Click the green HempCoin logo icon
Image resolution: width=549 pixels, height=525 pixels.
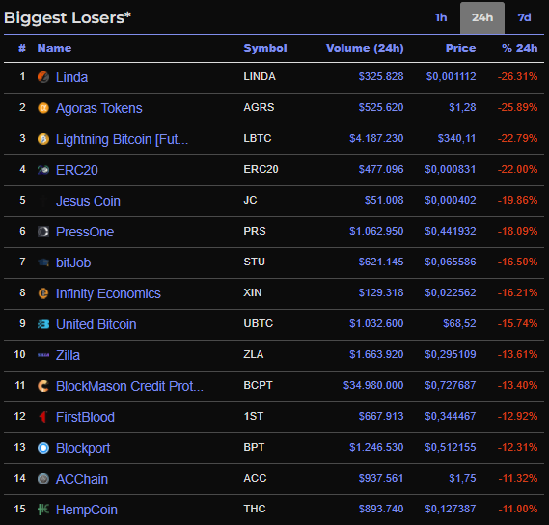[43, 510]
